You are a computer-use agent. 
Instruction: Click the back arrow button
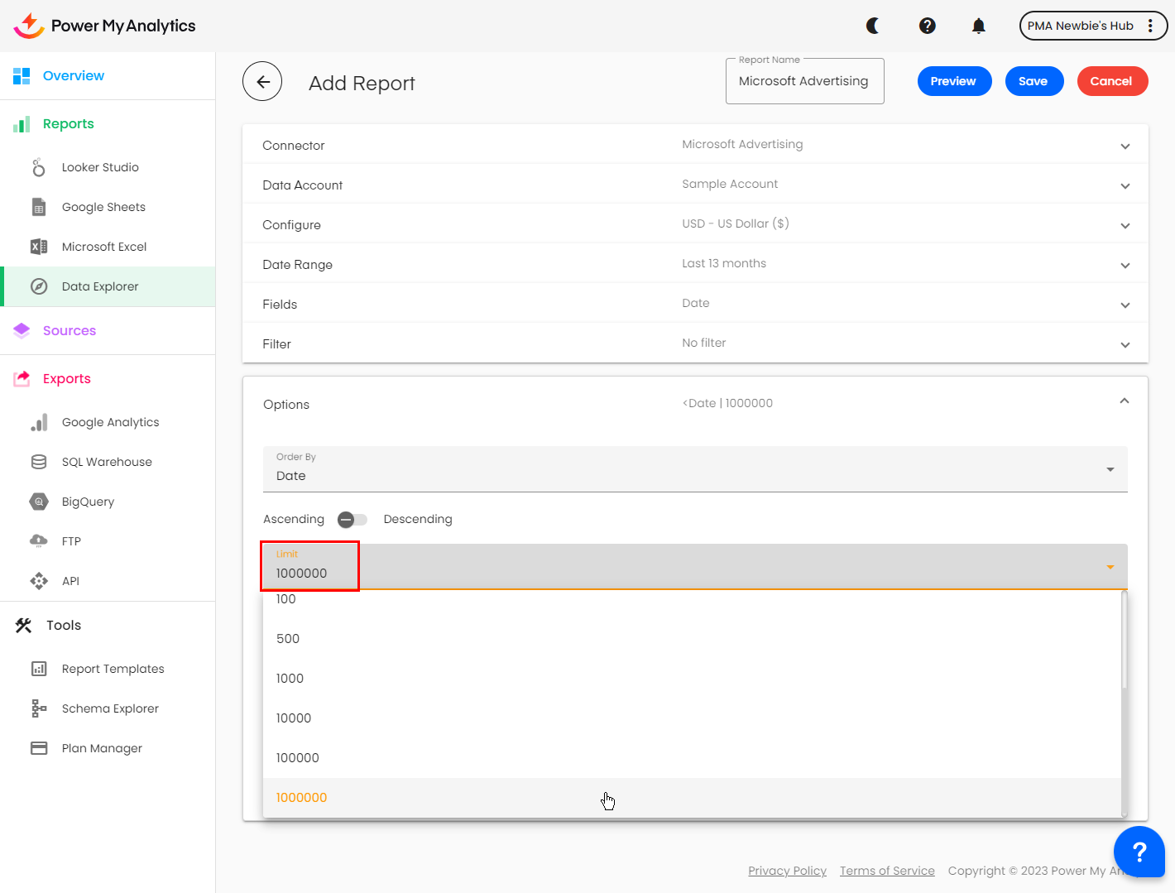[262, 81]
